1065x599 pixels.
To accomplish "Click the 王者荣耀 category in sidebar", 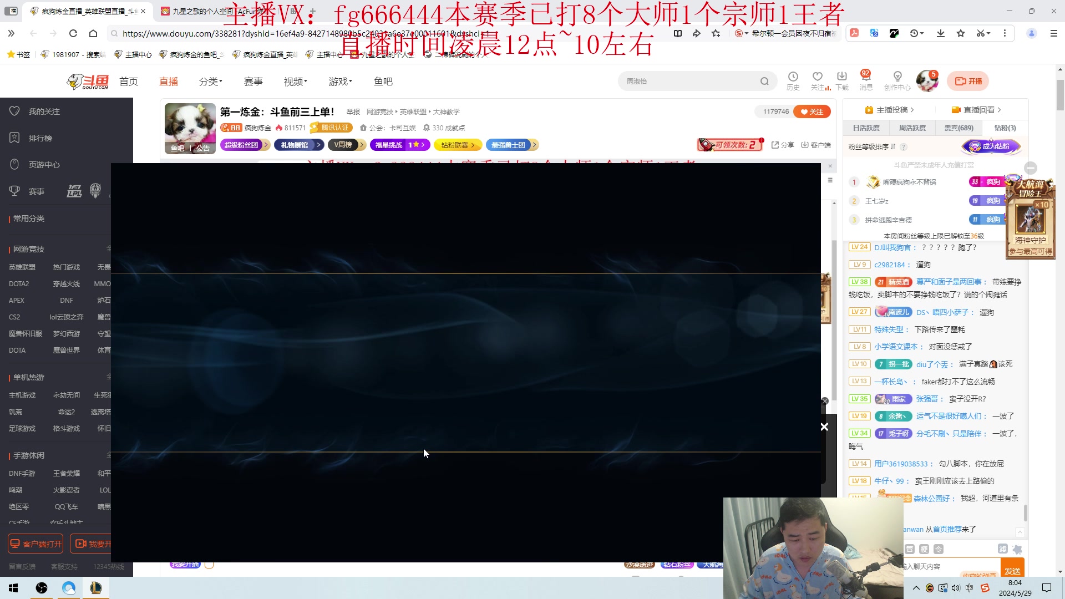I will (x=67, y=474).
